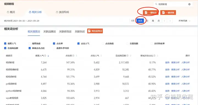Sort table by 点击率 sort arrows
This screenshot has height=105, width=198.
pyautogui.click(x=76, y=56)
